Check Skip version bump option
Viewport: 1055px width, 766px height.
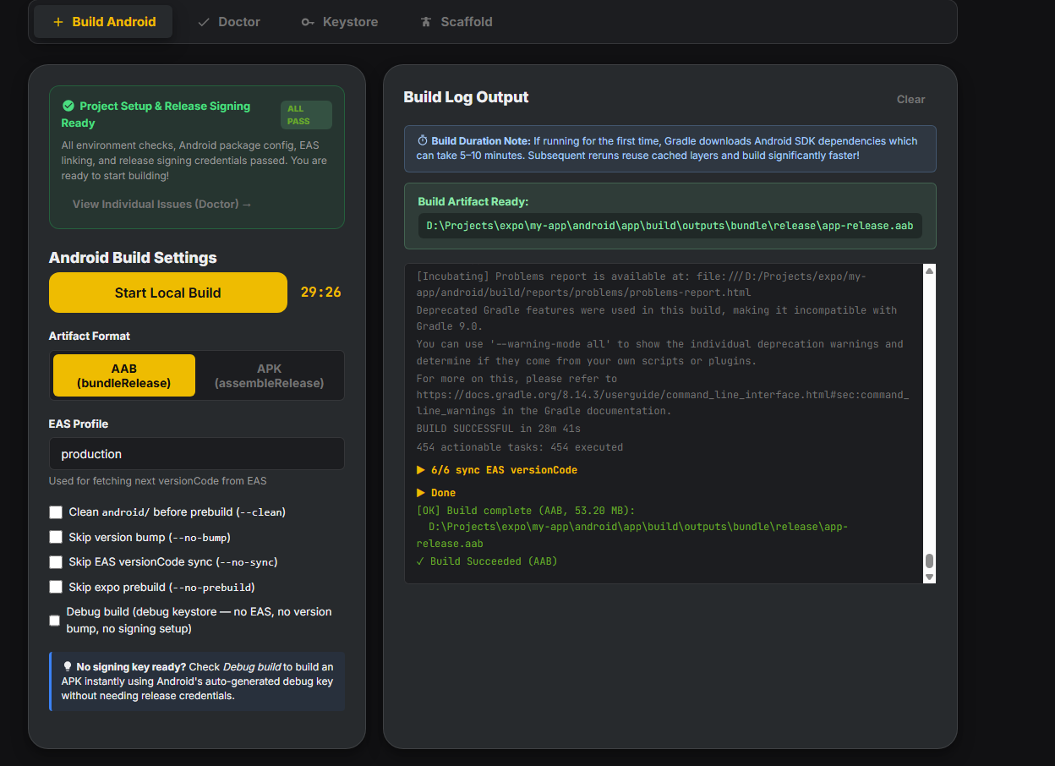[56, 537]
